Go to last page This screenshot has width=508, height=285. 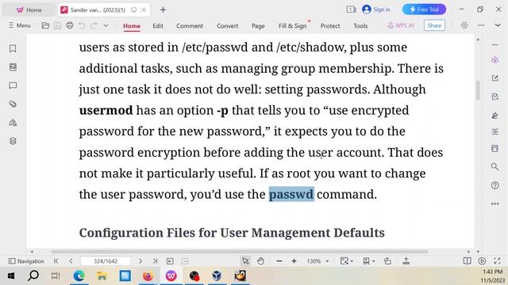156,260
